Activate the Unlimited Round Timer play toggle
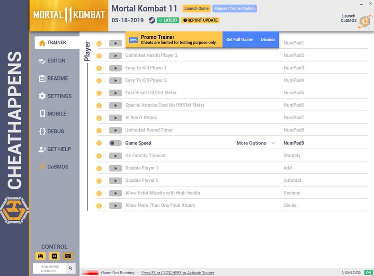Image resolution: width=374 pixels, height=276 pixels. [x=116, y=130]
